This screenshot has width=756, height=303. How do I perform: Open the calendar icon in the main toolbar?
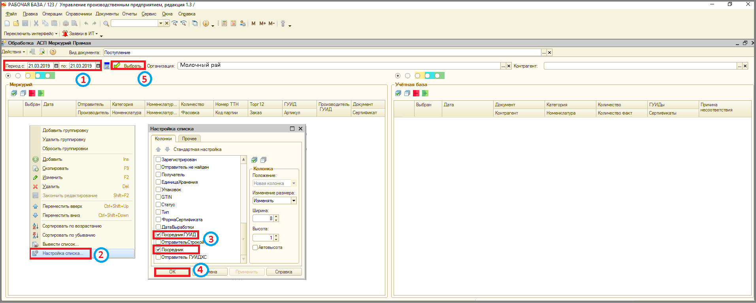tap(233, 24)
